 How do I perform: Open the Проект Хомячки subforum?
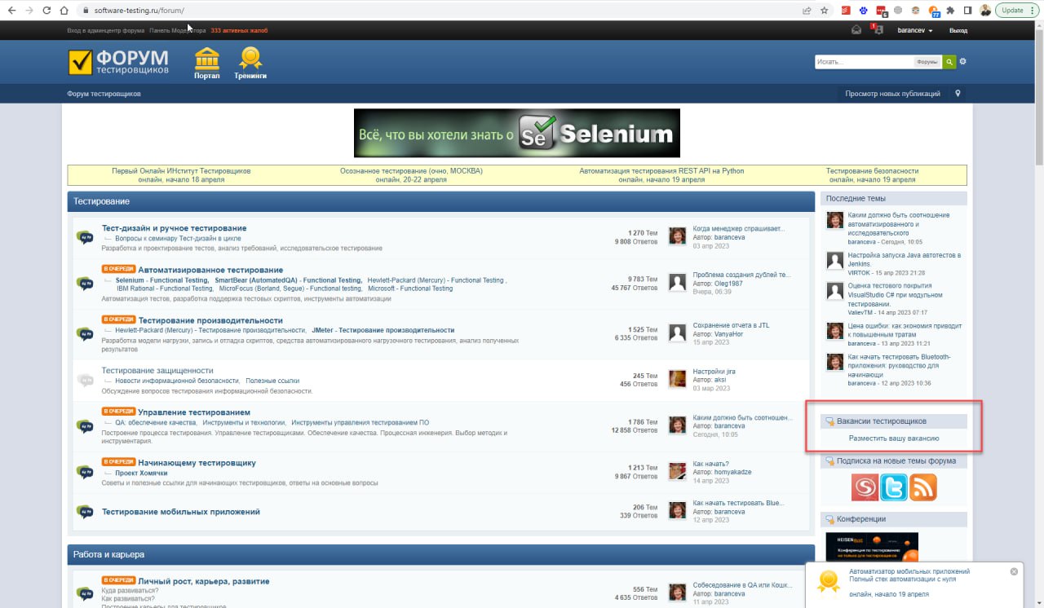141,474
